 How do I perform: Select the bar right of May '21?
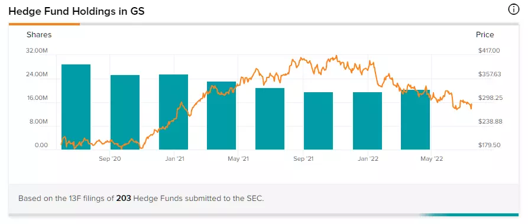click(x=270, y=119)
